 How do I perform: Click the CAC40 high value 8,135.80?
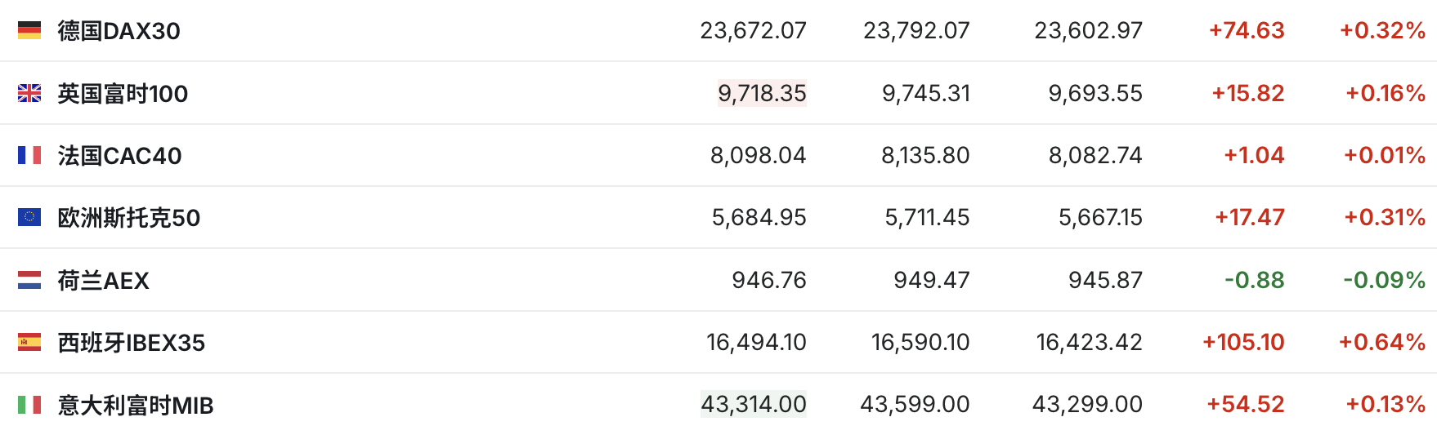click(925, 155)
